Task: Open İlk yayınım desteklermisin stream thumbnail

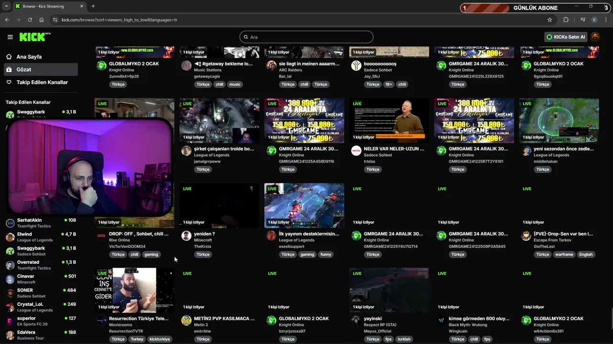Action: [304, 205]
